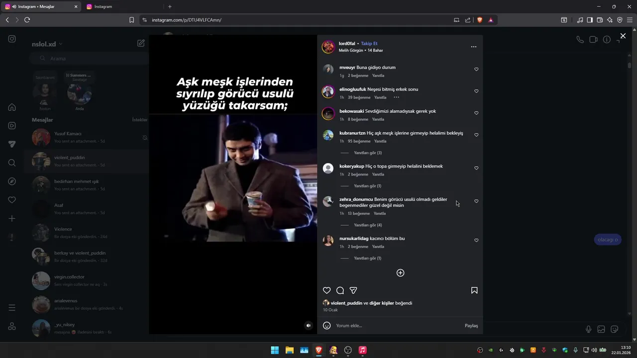Open the three-dot options menu of lord0fal's post

coord(474,47)
